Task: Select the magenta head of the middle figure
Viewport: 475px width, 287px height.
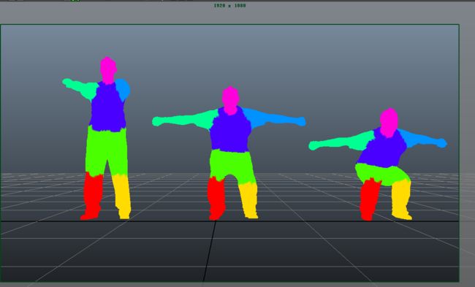Action: click(x=230, y=100)
